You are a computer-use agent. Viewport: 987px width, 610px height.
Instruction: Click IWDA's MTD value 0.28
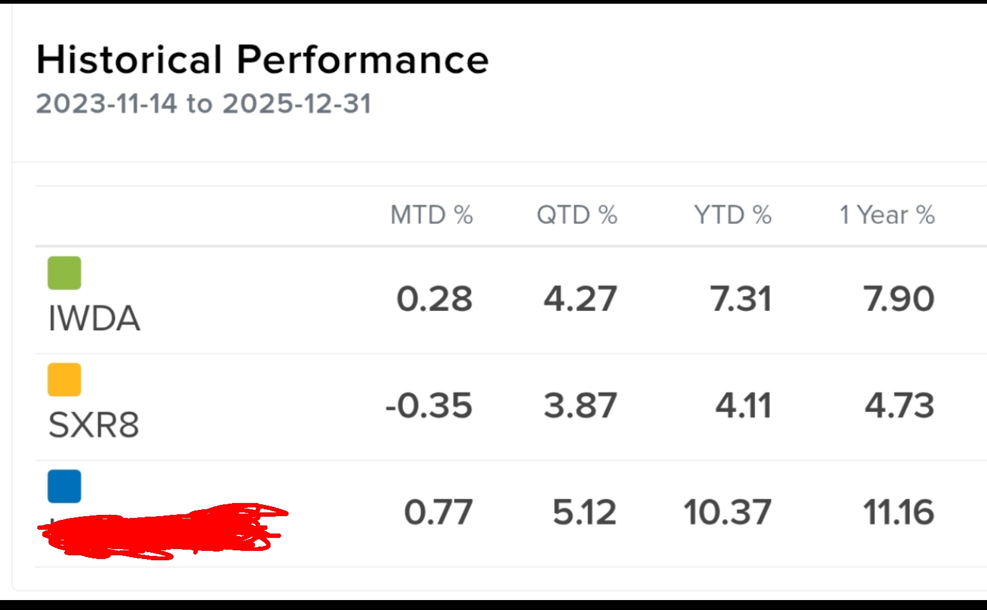click(434, 299)
